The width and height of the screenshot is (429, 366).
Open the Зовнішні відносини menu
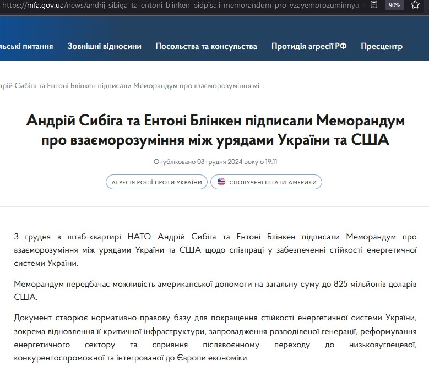tap(104, 46)
